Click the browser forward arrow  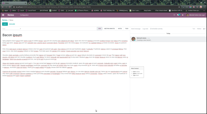(x=6, y=7)
